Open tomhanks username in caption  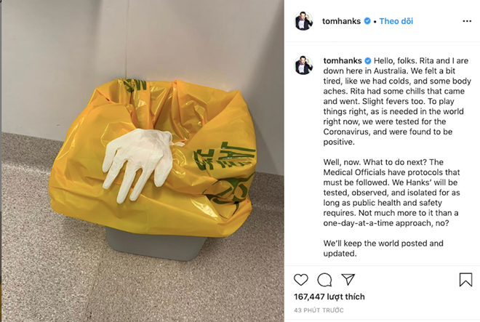tap(343, 60)
